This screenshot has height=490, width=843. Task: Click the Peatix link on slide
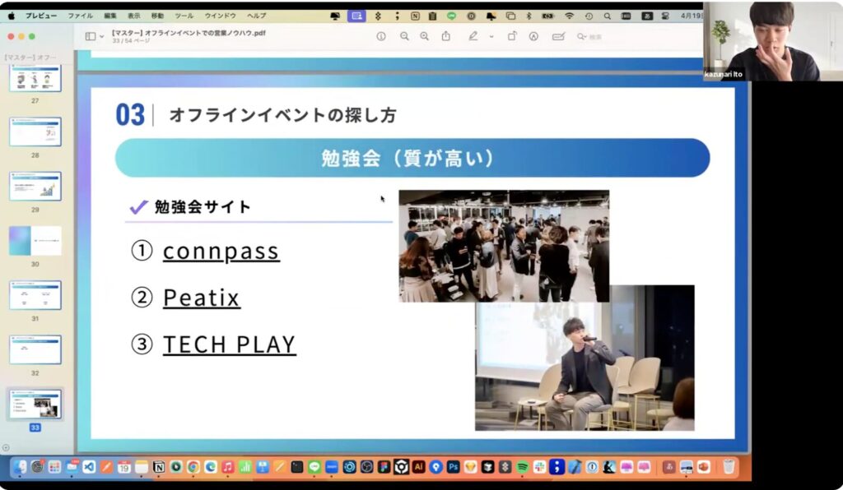201,298
